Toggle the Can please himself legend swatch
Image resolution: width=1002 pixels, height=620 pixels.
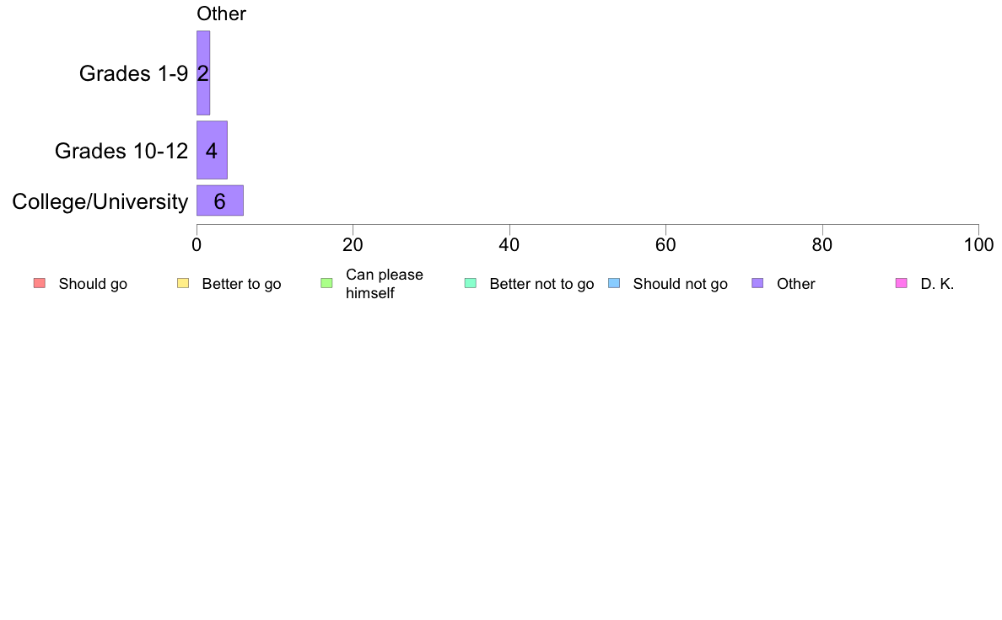pyautogui.click(x=326, y=284)
